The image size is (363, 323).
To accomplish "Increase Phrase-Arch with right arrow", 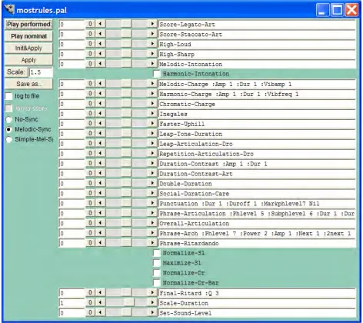I will click(152, 233).
